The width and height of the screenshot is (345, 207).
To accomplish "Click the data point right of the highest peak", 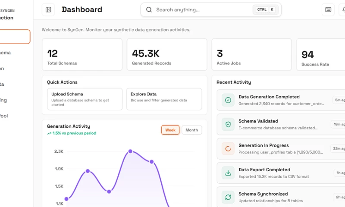I will point(152,162).
